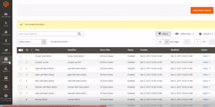Click the Columns gear icon
This screenshot has width=215, height=107.
pos(200,34)
